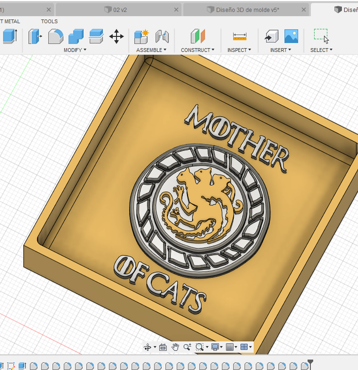Image resolution: width=358 pixels, height=370 pixels.
Task: Open the MODIFY dropdown menu
Action: [x=75, y=50]
